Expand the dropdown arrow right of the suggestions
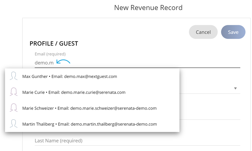This screenshot has width=252, height=151. pyautogui.click(x=235, y=88)
